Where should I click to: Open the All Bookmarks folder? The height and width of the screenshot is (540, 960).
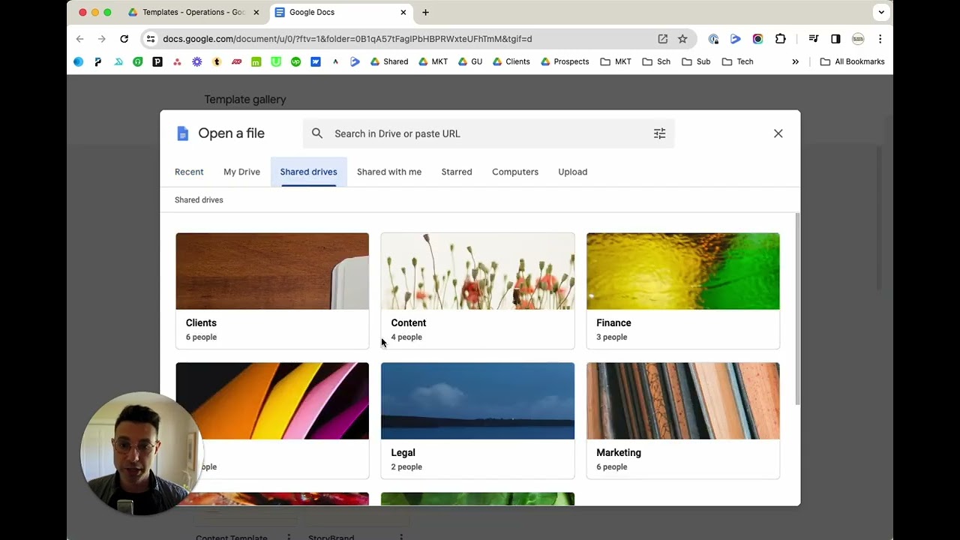point(852,61)
